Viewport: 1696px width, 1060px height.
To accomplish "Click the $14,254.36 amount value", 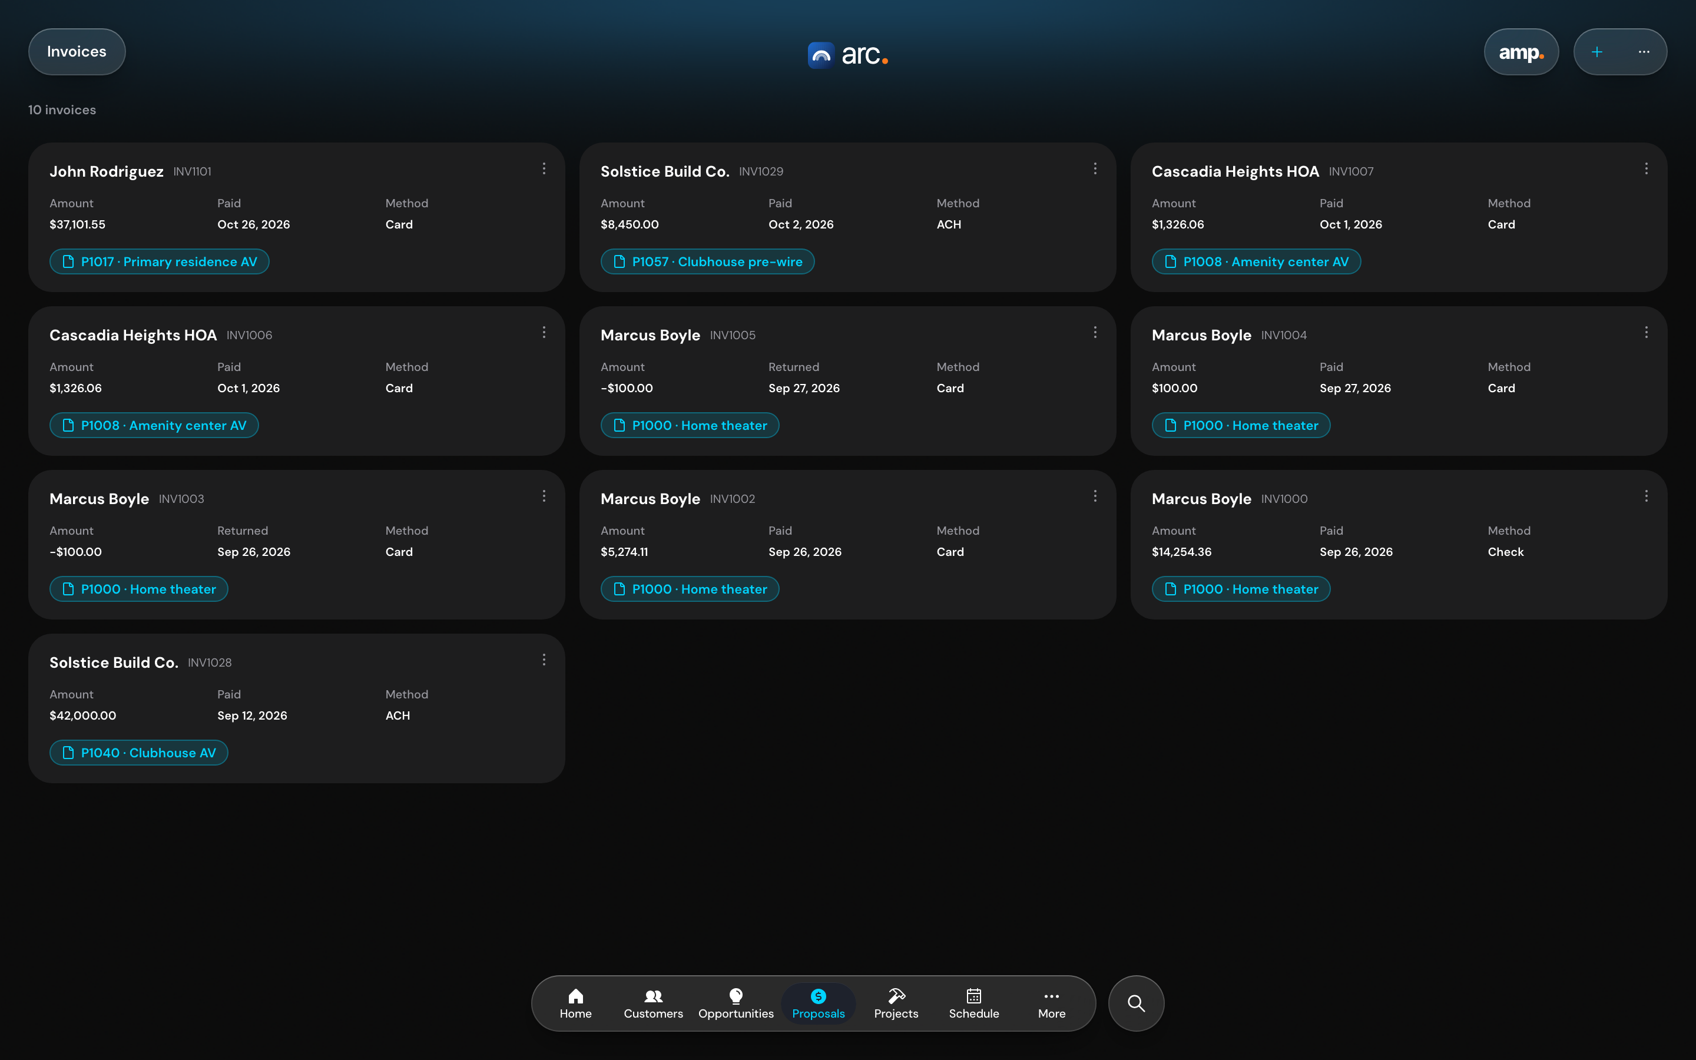I will click(x=1181, y=552).
